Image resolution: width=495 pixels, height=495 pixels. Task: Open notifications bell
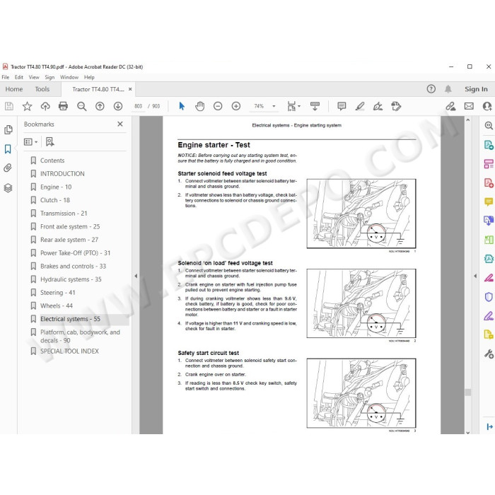448,89
